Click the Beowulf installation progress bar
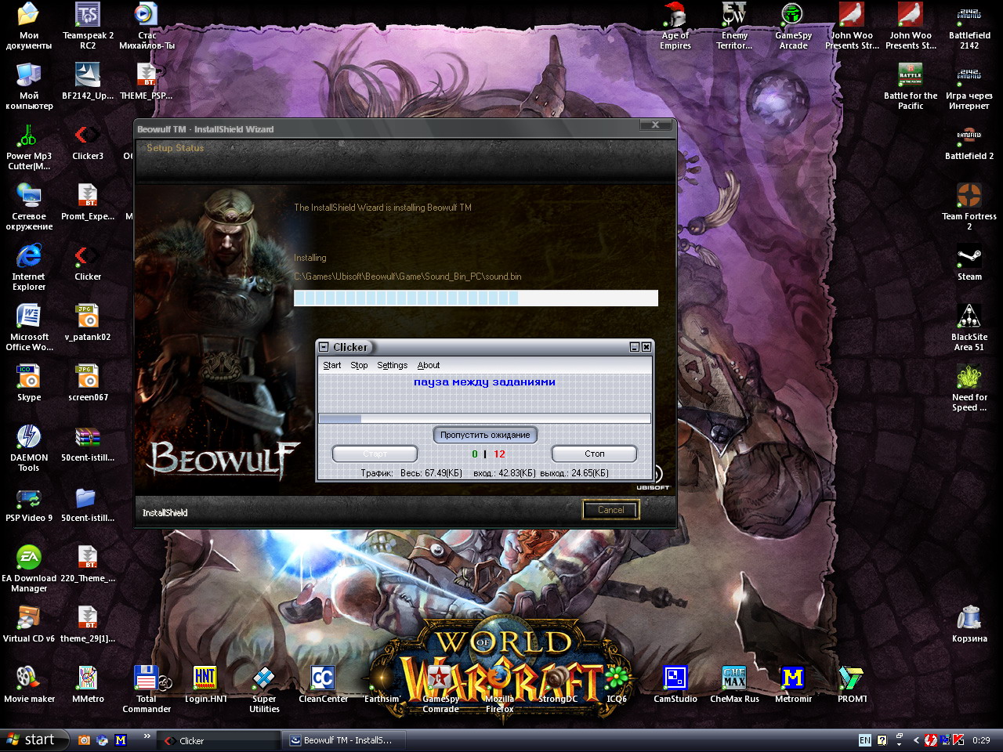This screenshot has width=1003, height=752. [x=476, y=298]
